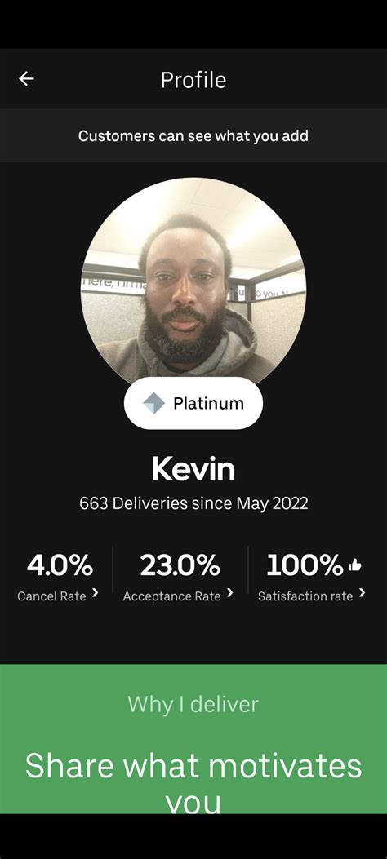Tap the 100% satisfaction rate value
The width and height of the screenshot is (387, 859).
click(305, 565)
